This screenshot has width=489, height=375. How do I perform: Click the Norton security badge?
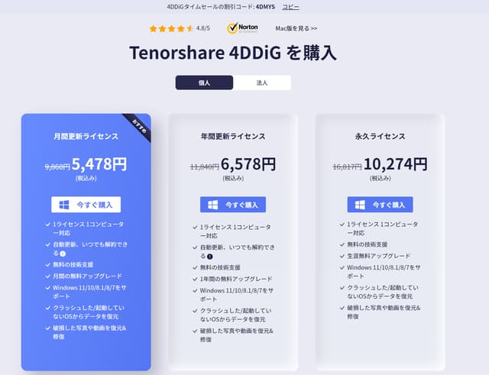coord(243,28)
